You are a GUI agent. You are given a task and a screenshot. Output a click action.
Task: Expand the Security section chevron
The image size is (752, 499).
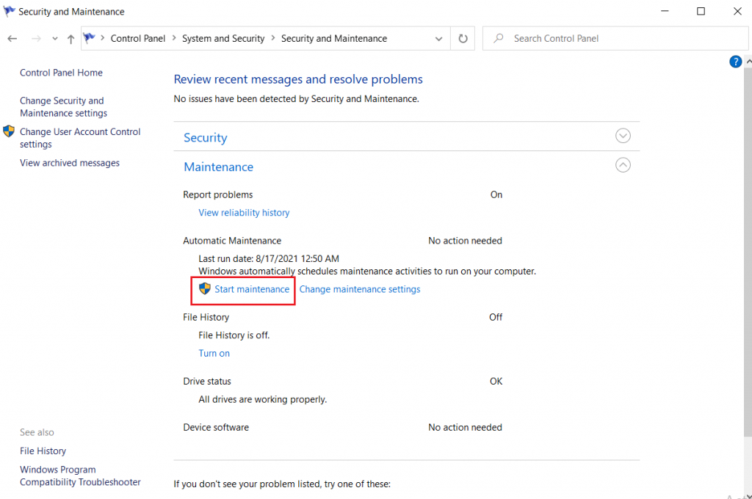623,136
